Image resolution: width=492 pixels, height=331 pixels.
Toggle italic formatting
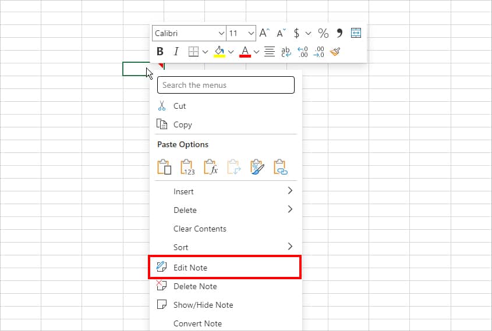176,51
